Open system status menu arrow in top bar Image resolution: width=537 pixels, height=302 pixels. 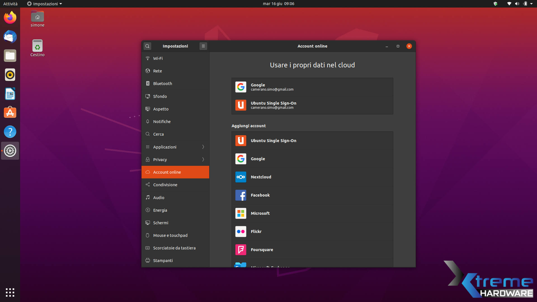point(531,4)
